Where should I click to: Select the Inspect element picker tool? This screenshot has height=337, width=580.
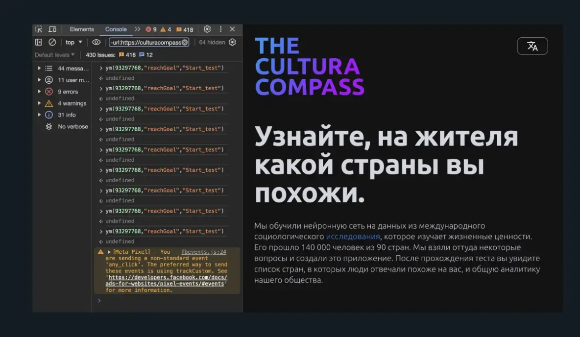coord(38,29)
